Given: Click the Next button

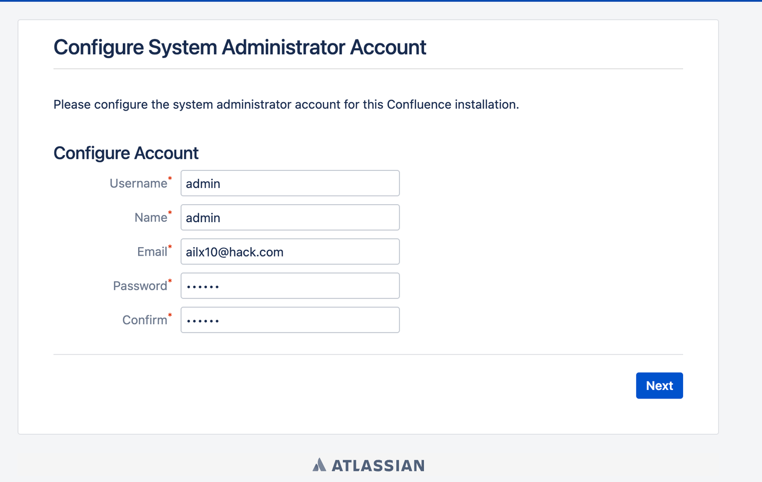Looking at the screenshot, I should click(659, 385).
